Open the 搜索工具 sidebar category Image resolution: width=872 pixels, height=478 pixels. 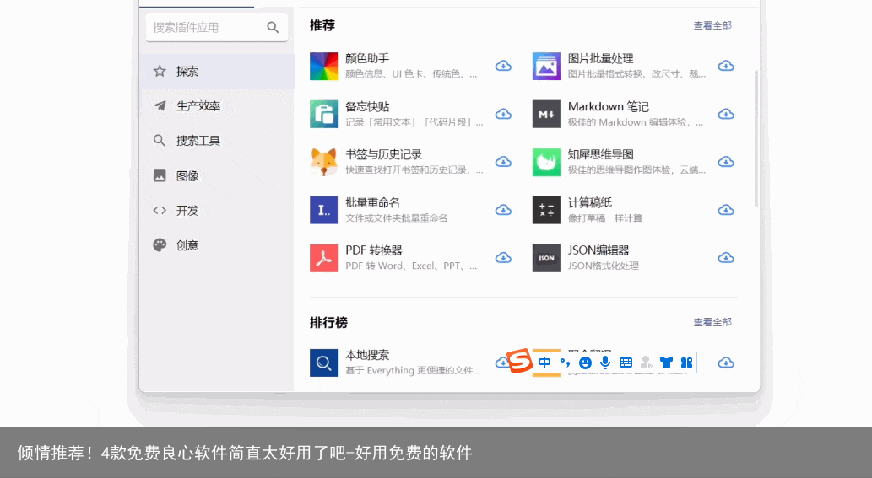tap(198, 141)
